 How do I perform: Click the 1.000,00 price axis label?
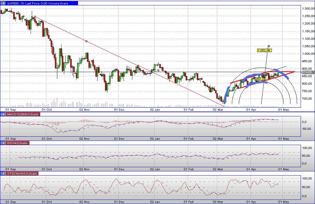[308, 54]
